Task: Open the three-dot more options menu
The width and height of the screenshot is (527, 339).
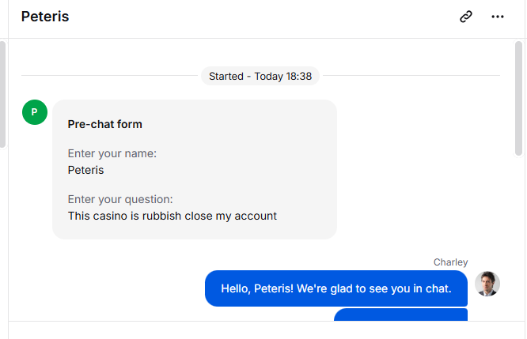Action: 498,17
